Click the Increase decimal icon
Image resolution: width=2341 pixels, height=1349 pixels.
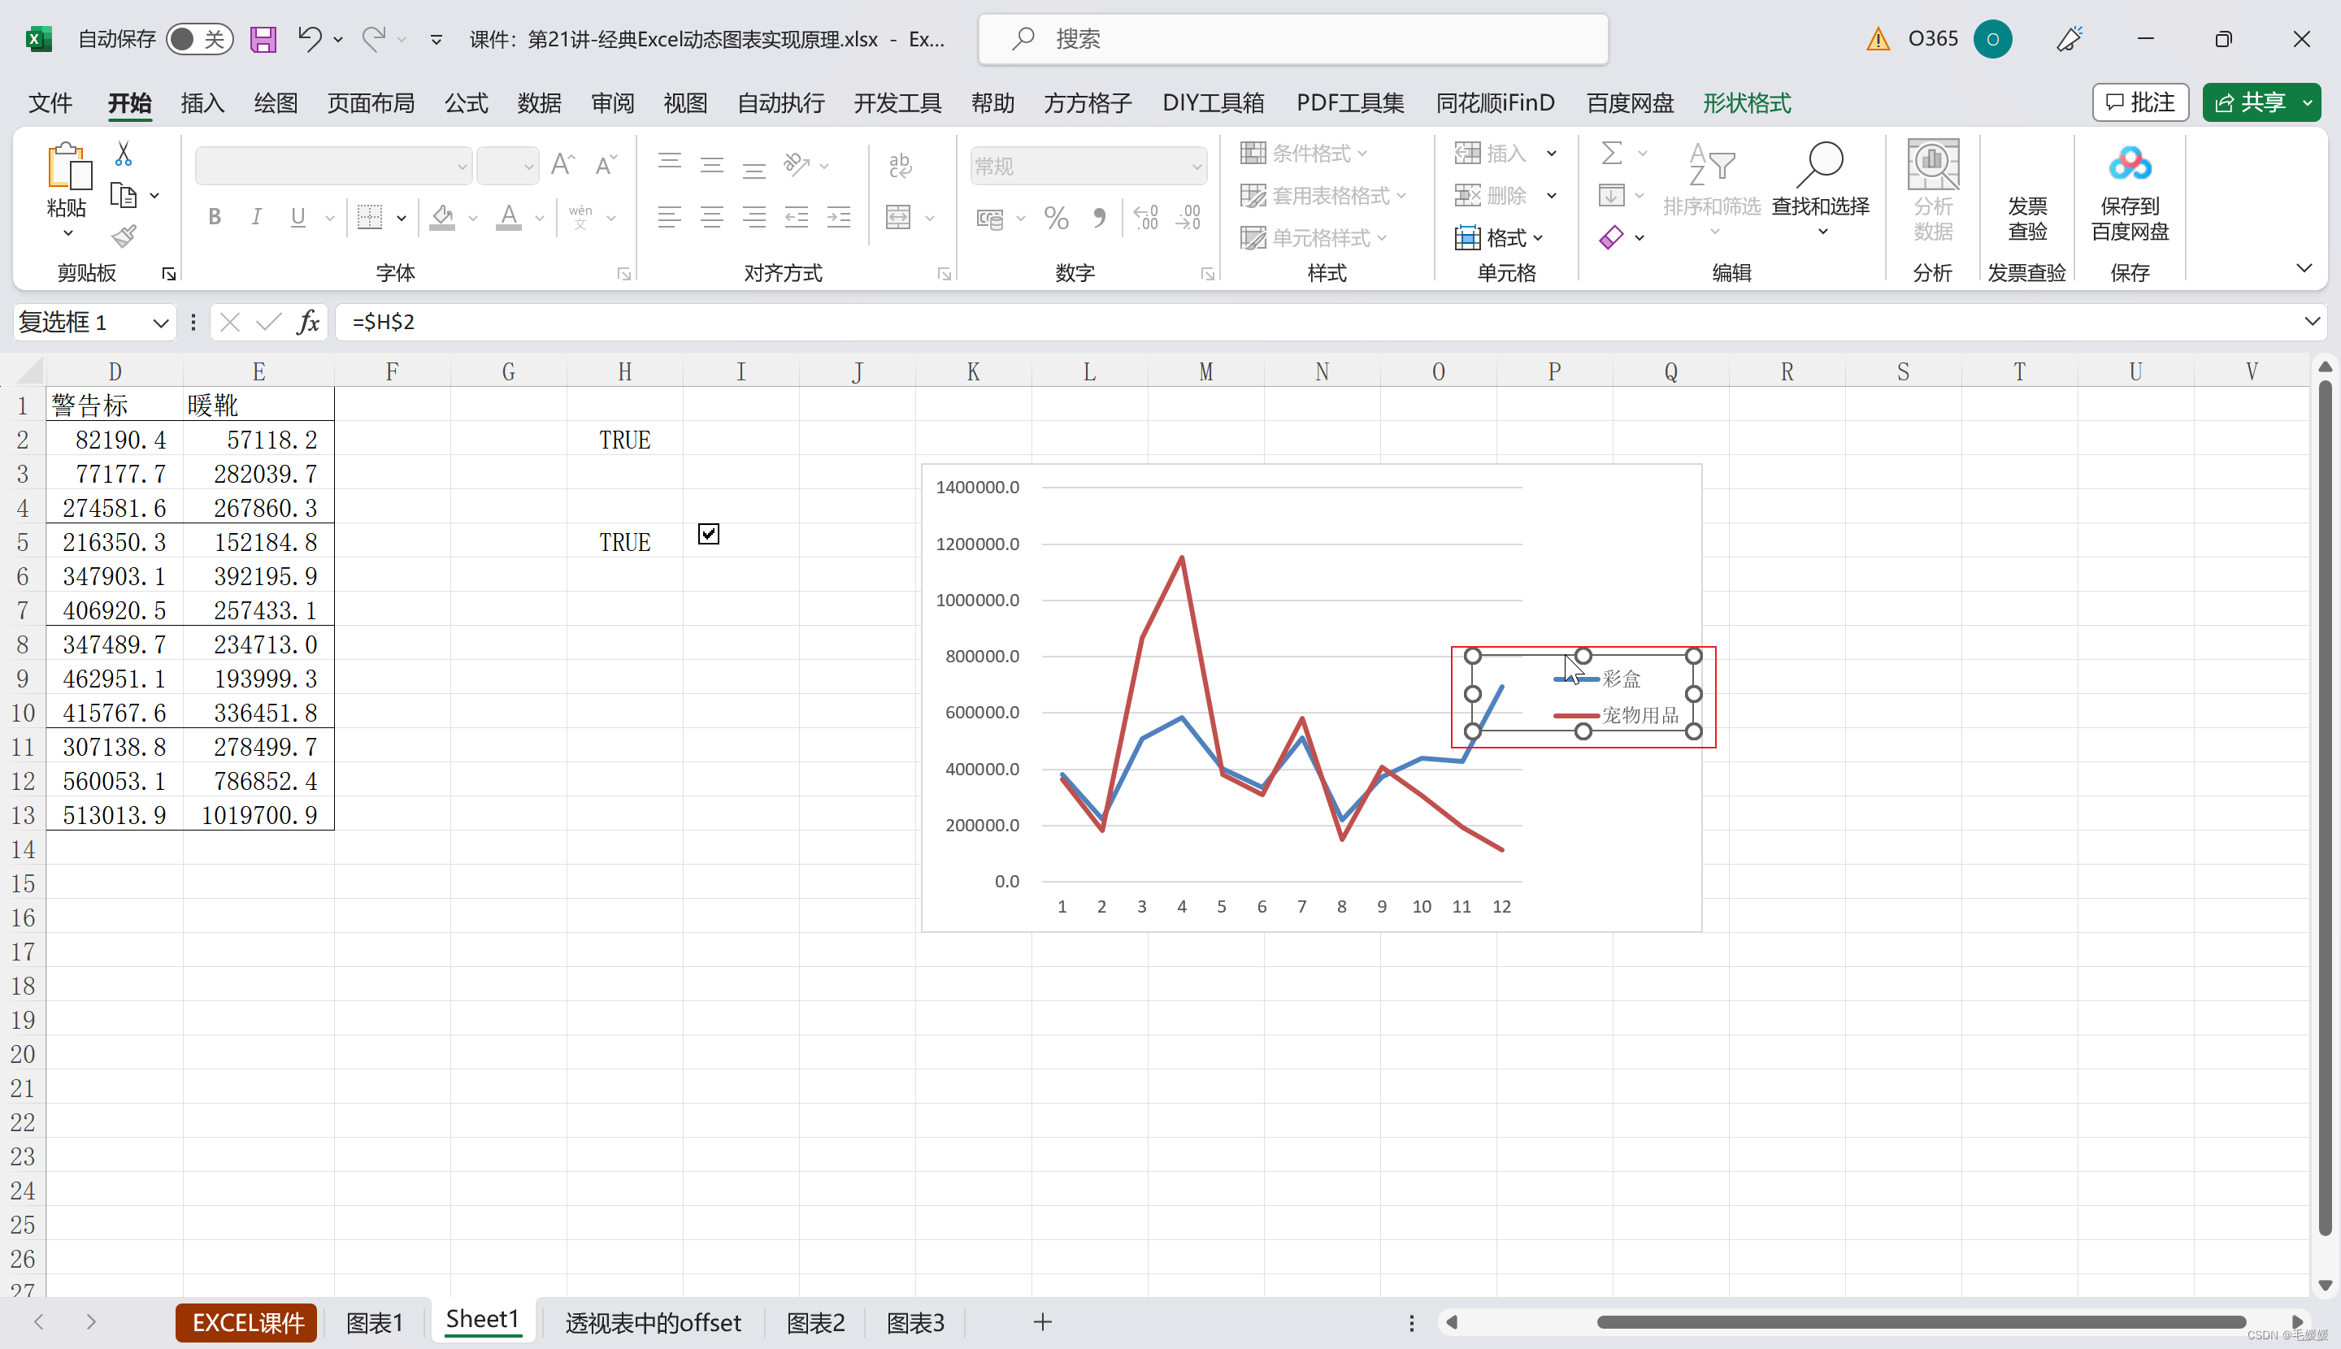click(x=1145, y=218)
